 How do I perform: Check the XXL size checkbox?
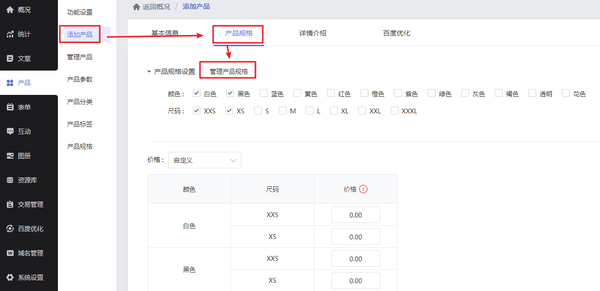[x=362, y=110]
